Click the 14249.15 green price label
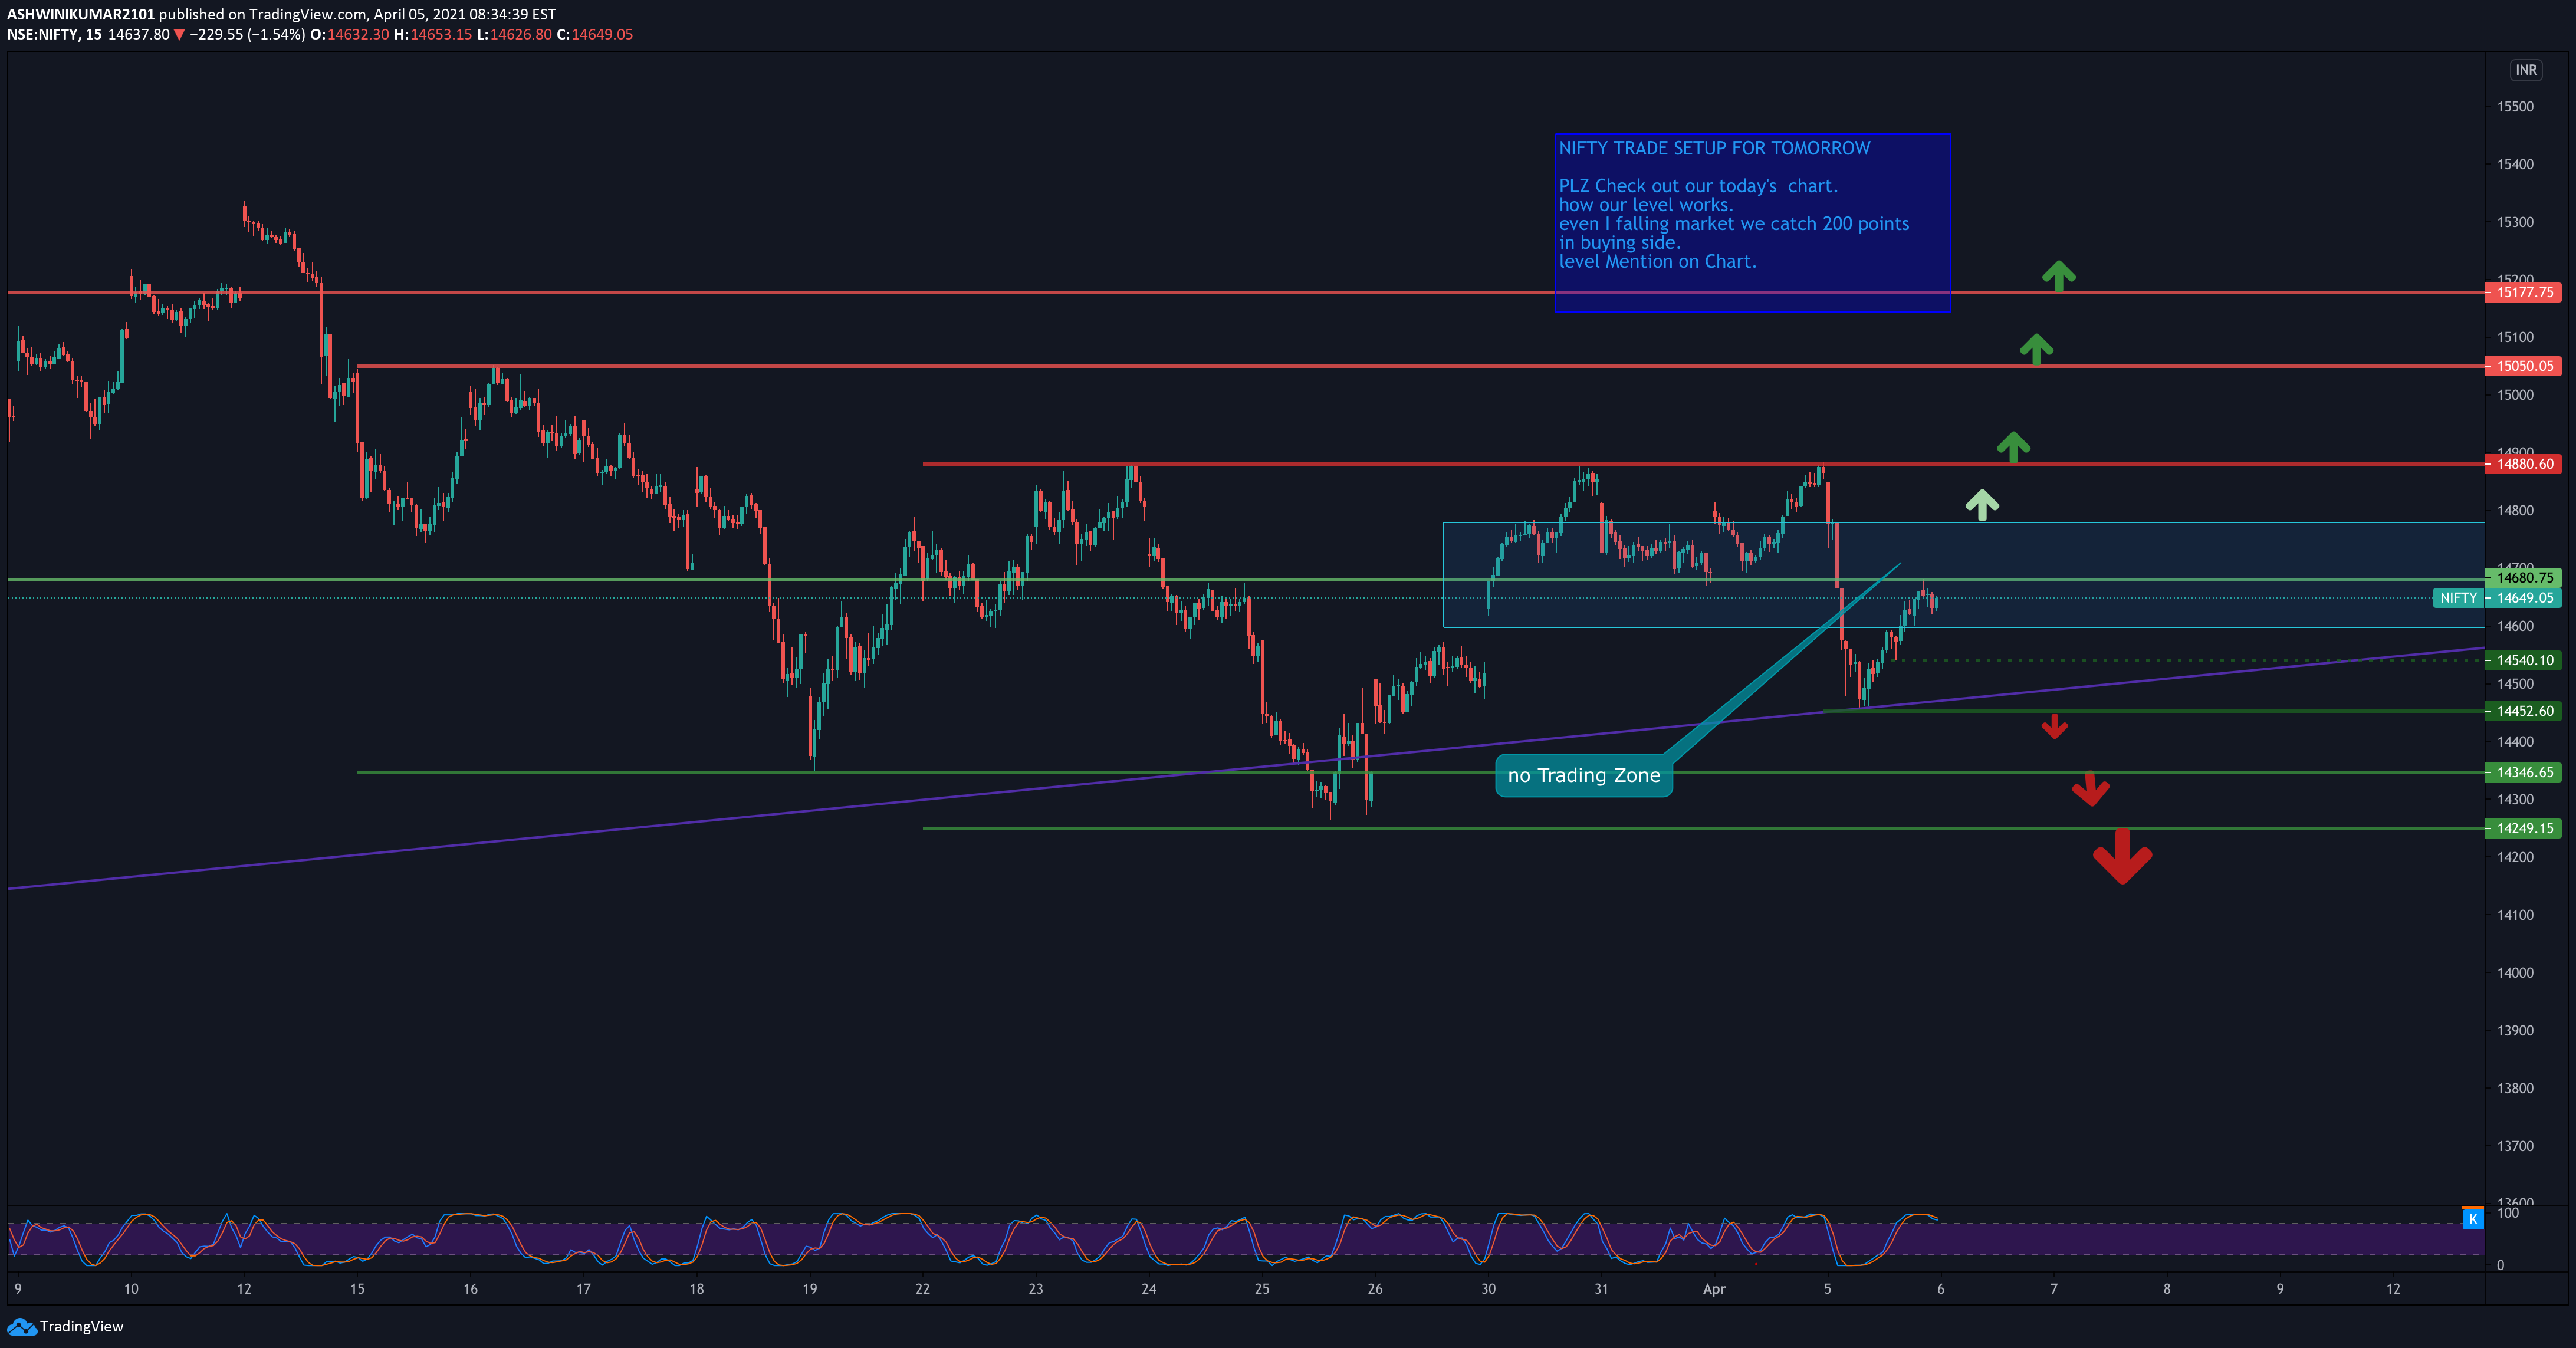 pos(2523,828)
